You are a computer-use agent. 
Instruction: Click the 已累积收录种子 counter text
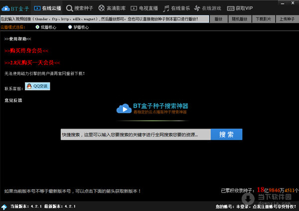click(x=260, y=190)
